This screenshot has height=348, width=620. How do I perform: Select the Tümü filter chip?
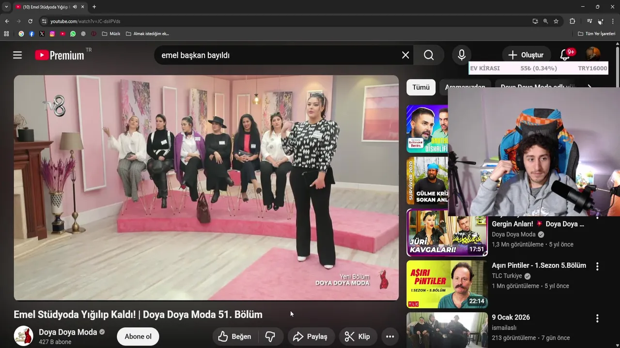421,87
